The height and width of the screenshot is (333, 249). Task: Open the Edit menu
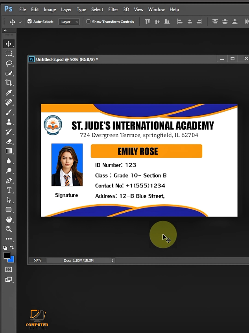(35, 9)
